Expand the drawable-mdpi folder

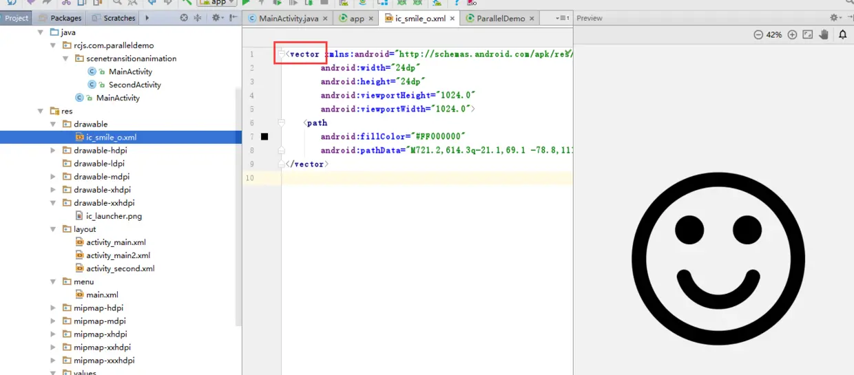[x=54, y=177]
